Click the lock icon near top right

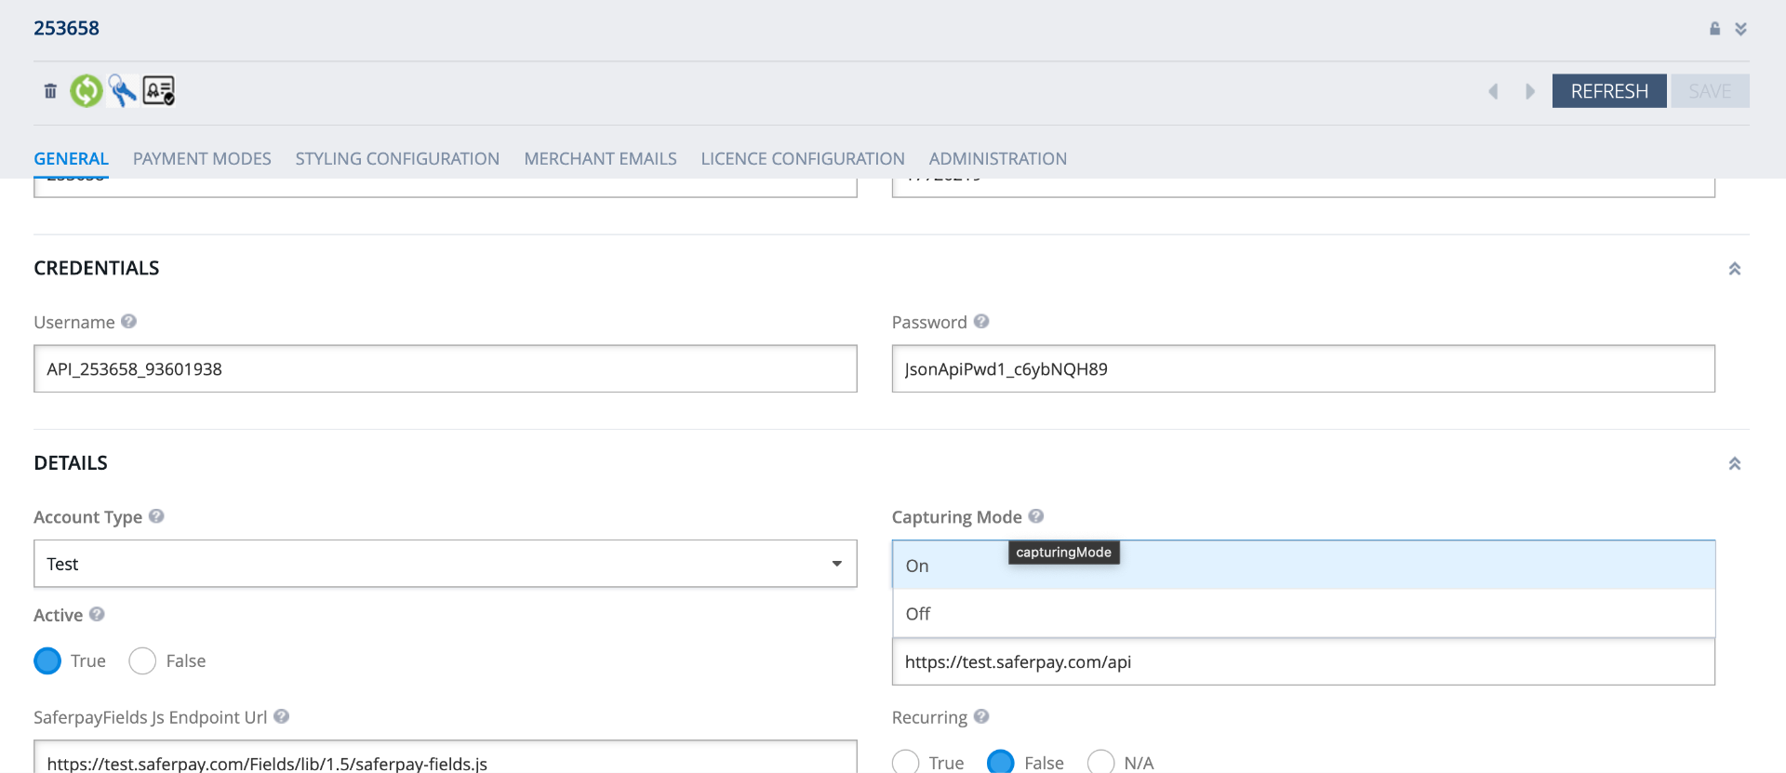click(x=1714, y=29)
